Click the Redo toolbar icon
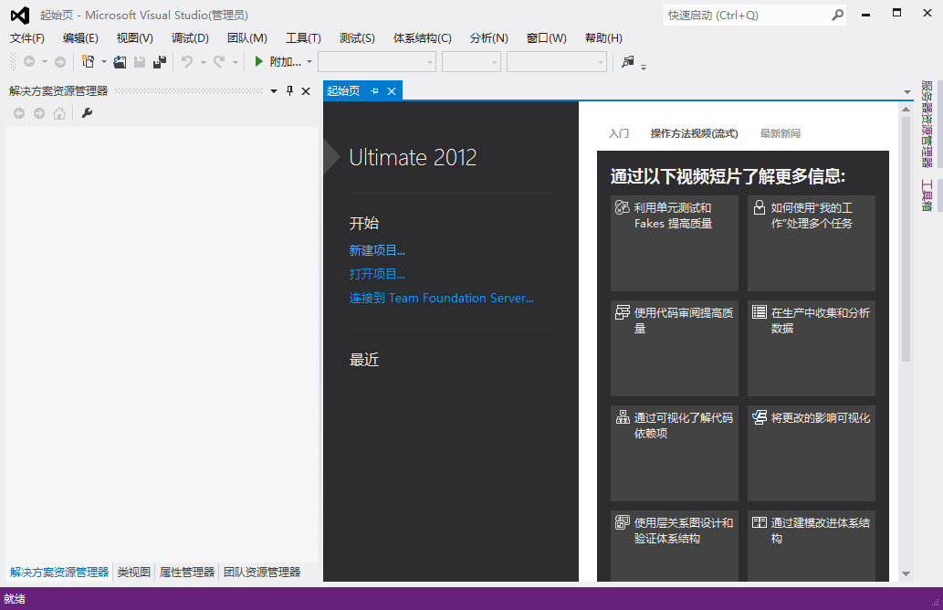Screen dimensions: 943x610 (x=219, y=61)
